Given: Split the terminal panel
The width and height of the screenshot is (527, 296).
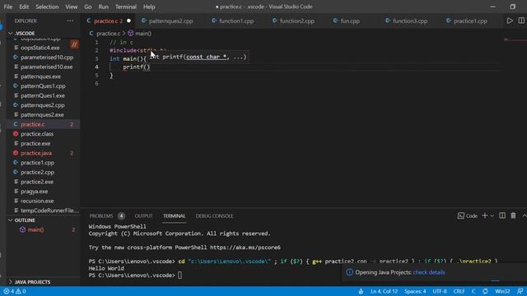Looking at the screenshot, I should (502, 215).
